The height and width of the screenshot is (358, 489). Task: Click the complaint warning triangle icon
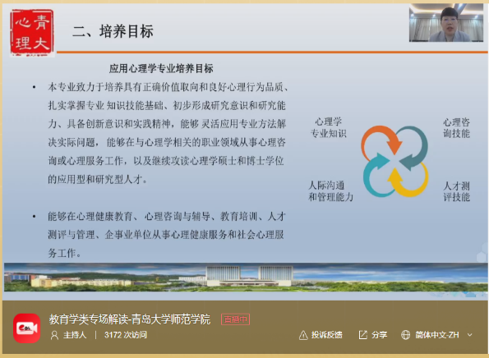303,335
